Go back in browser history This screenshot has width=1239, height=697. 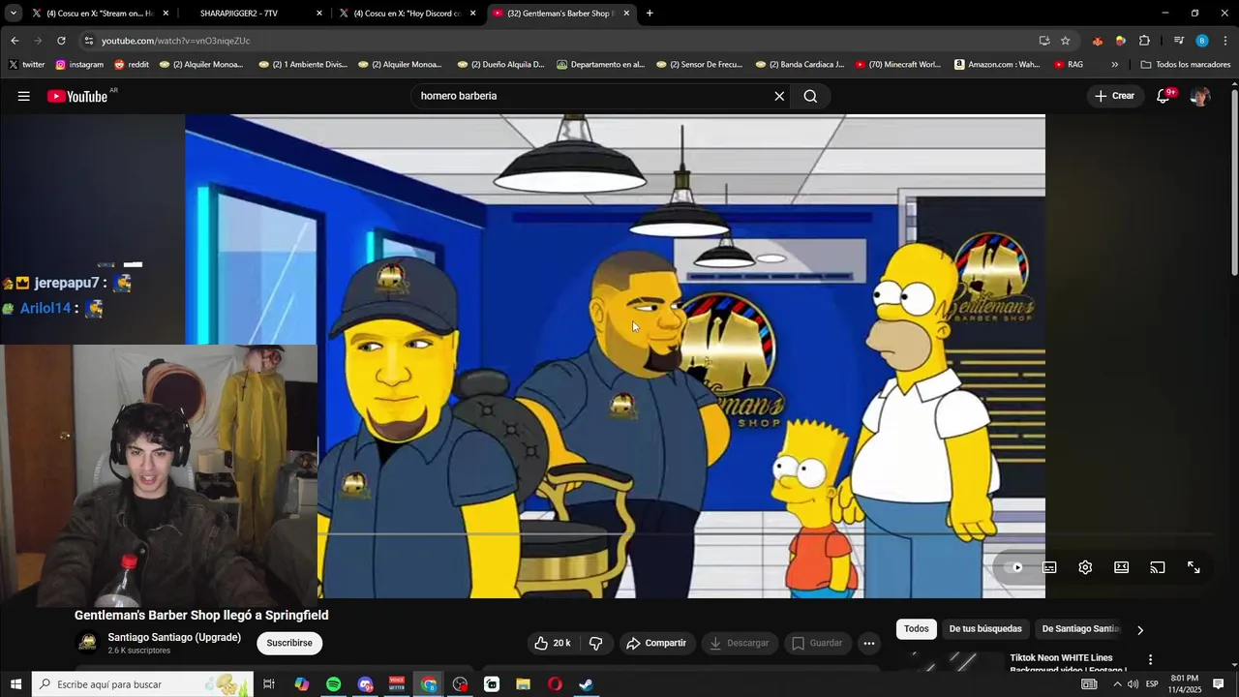(x=15, y=41)
